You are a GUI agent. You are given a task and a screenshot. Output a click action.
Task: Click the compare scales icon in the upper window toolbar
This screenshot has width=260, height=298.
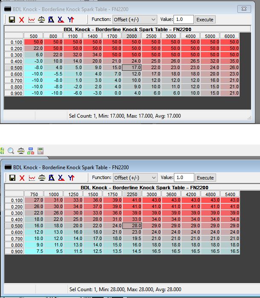point(41,20)
